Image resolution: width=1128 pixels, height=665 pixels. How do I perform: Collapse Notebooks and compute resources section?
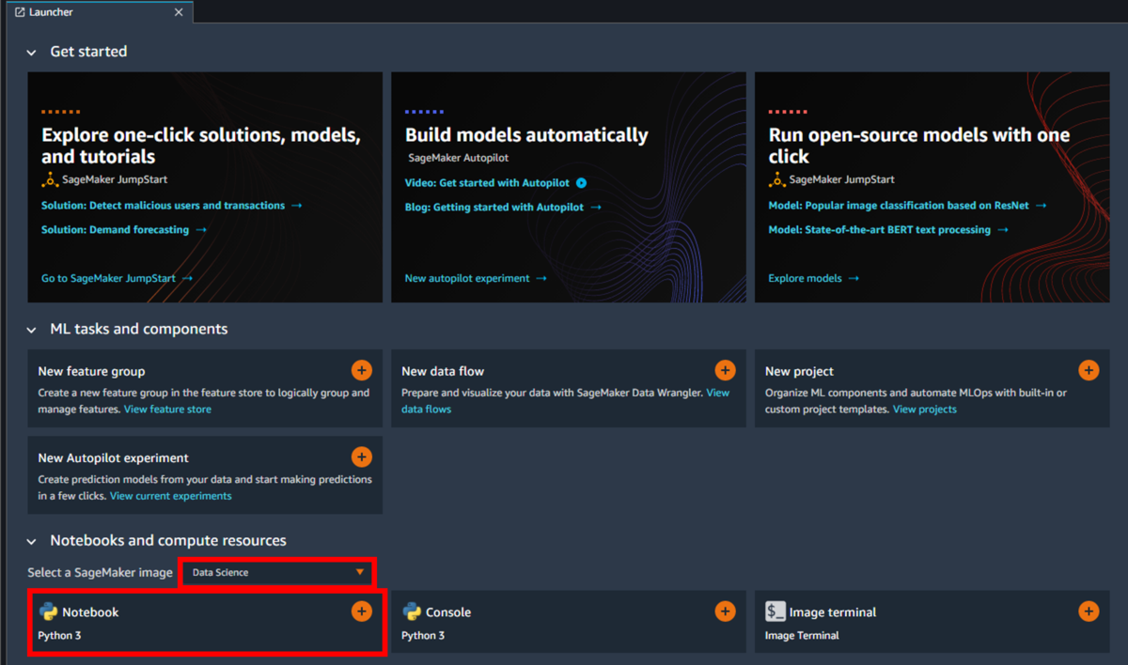coord(32,542)
